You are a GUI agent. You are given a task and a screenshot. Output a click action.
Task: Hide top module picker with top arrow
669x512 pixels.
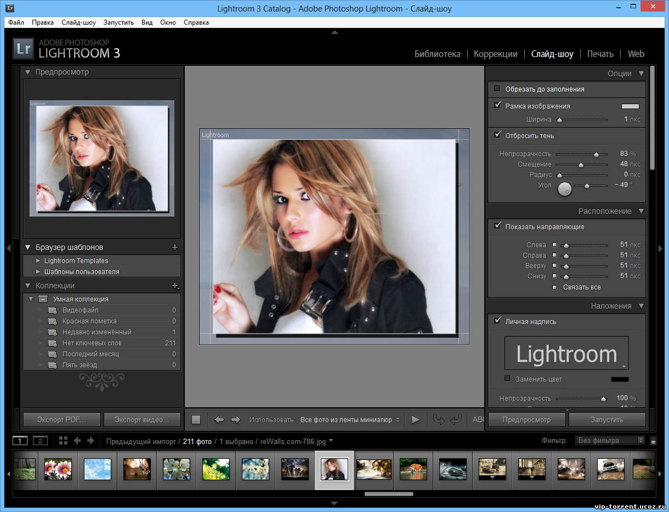pyautogui.click(x=334, y=32)
